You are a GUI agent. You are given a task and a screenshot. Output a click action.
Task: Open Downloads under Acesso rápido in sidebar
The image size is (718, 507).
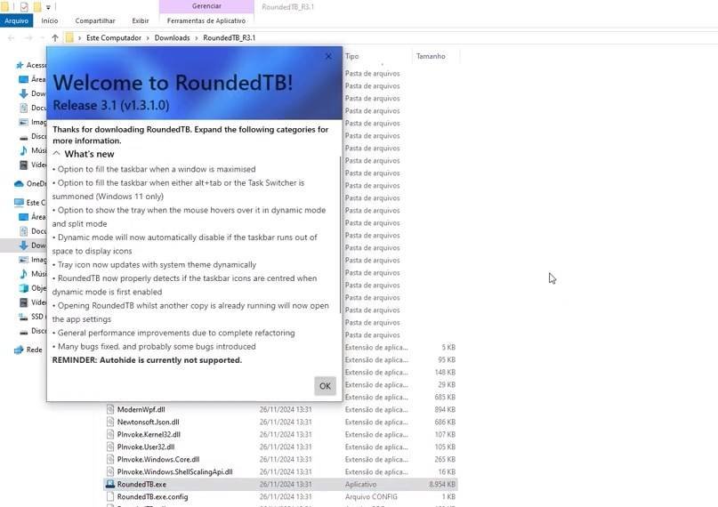point(33,93)
